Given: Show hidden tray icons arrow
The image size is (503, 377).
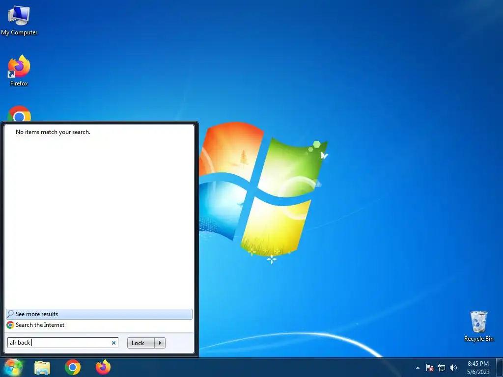Looking at the screenshot, I should pos(418,368).
